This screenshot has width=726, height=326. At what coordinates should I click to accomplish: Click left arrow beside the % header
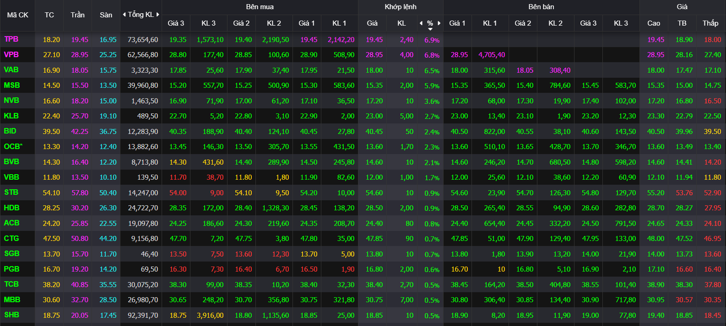tap(421, 23)
